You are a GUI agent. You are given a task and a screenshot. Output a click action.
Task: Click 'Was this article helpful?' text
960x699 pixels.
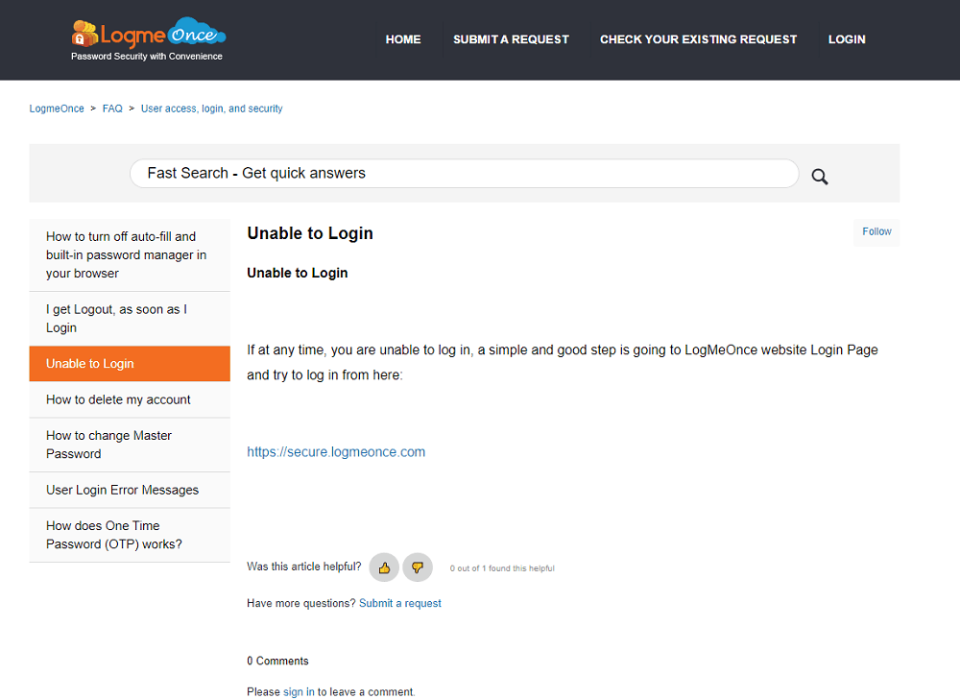(304, 566)
